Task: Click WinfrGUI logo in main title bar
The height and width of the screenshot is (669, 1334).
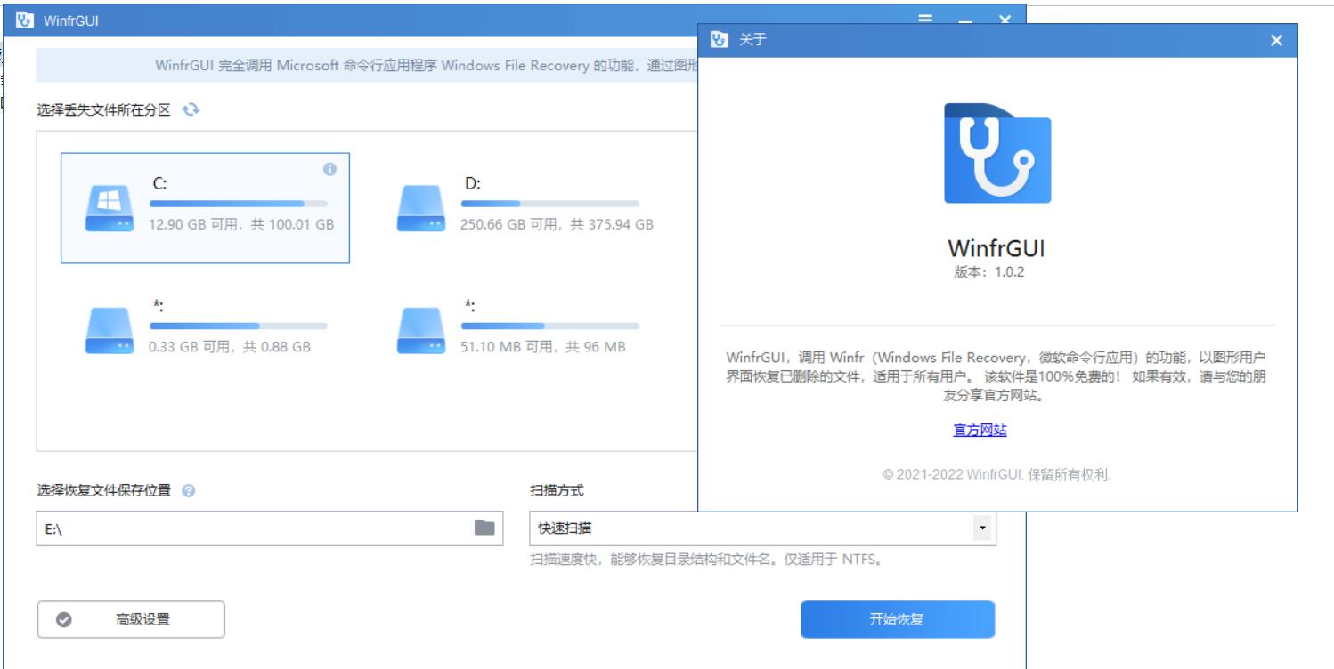Action: [x=25, y=20]
